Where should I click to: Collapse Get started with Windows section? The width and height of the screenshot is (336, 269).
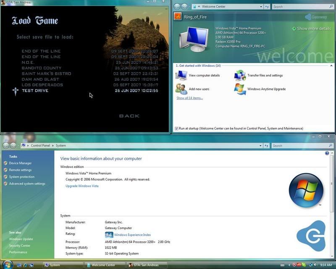tap(331, 66)
